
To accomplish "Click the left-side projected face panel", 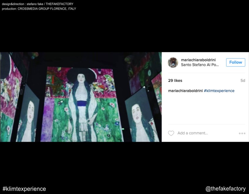I will [28, 114].
